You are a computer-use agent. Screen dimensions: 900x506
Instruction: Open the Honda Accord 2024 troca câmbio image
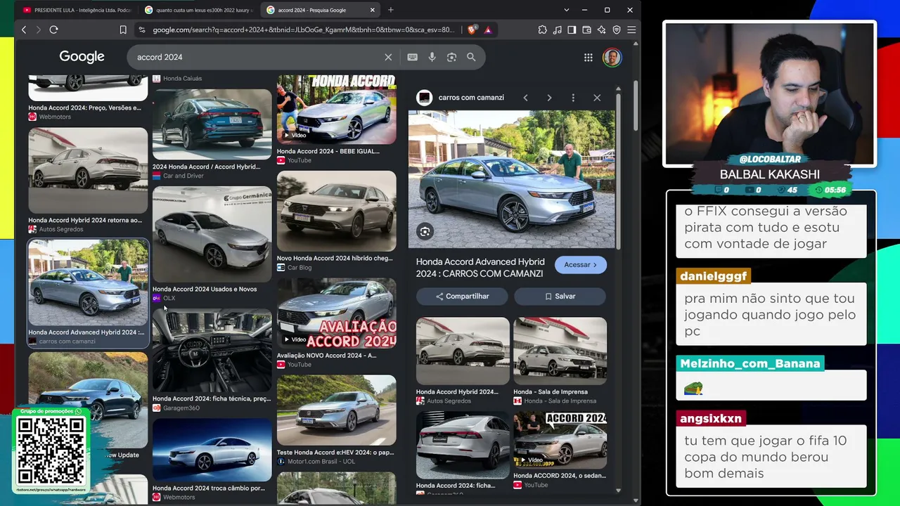[212, 450]
